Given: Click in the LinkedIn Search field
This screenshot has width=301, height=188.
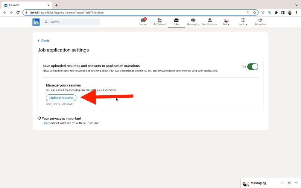Looking at the screenshot, I should pos(70,22).
